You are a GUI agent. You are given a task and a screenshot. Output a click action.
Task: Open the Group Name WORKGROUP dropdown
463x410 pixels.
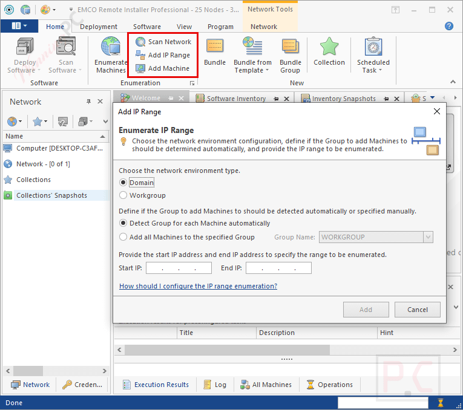428,237
